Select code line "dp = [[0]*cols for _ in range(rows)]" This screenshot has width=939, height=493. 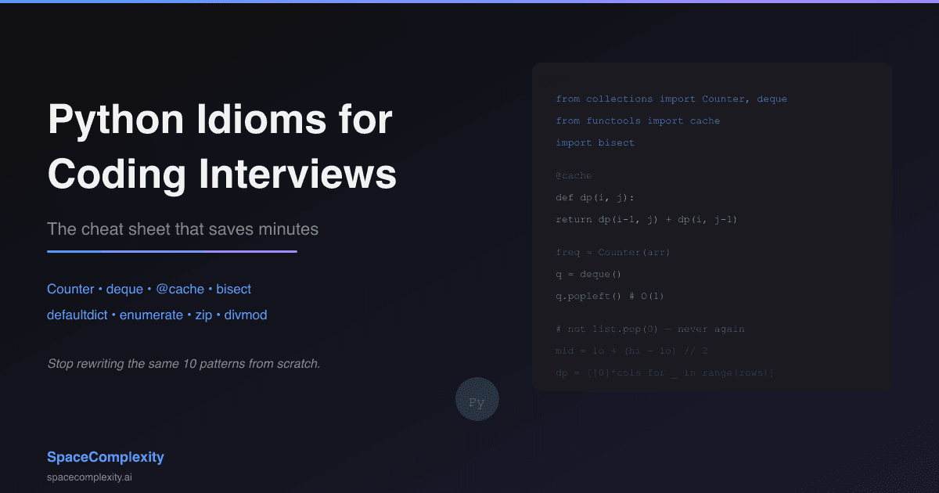point(664,372)
